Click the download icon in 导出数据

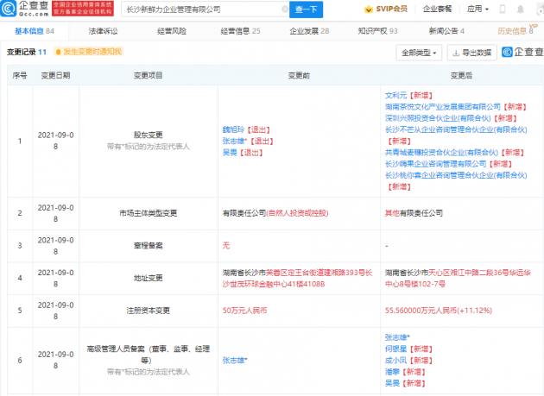(x=456, y=53)
